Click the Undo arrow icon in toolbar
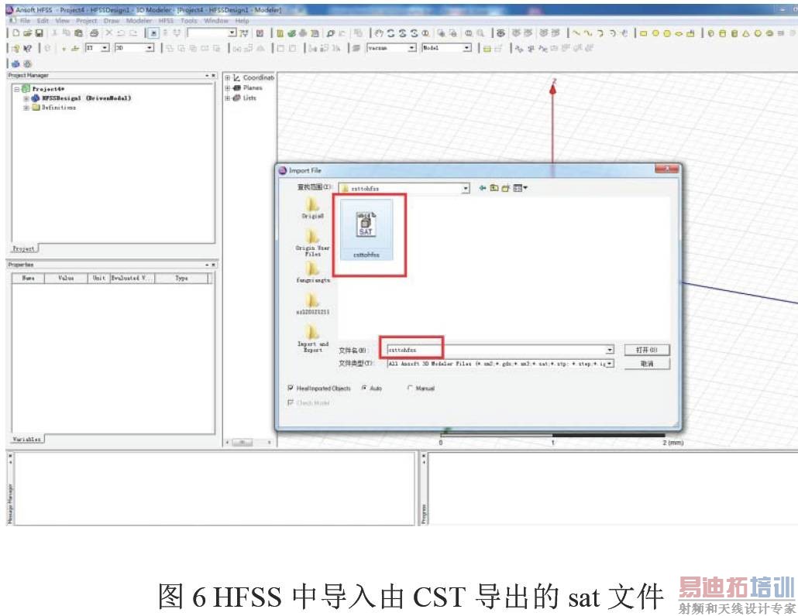Screen dimensions: 798x616 121,33
